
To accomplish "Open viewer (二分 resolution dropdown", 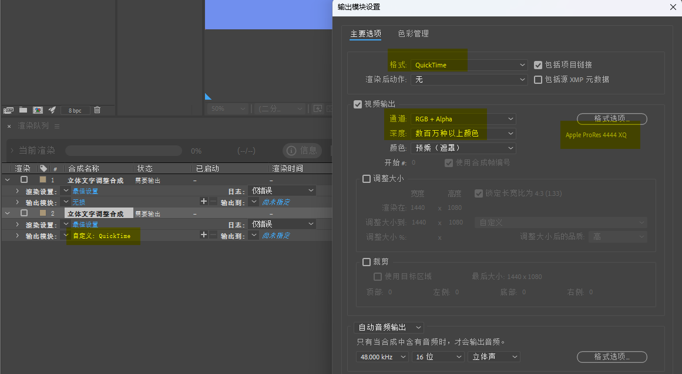I will [280, 108].
